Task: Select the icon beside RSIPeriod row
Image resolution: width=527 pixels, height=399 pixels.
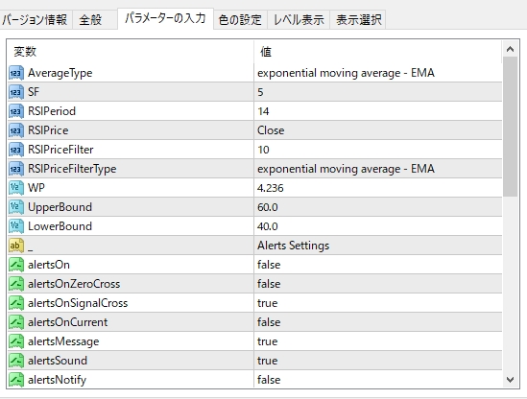Action: click(16, 111)
